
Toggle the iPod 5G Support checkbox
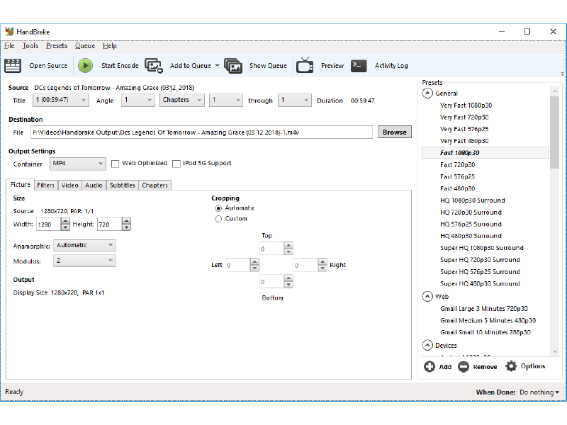coord(176,164)
